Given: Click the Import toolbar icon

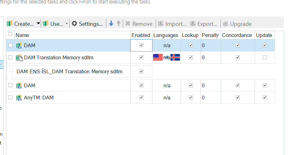Looking at the screenshot, I should (x=161, y=24).
